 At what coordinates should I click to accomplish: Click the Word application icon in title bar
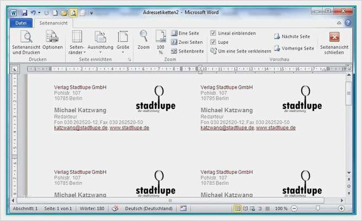(14, 13)
